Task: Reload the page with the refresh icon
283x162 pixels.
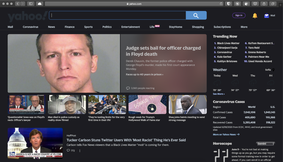Action: [221, 4]
